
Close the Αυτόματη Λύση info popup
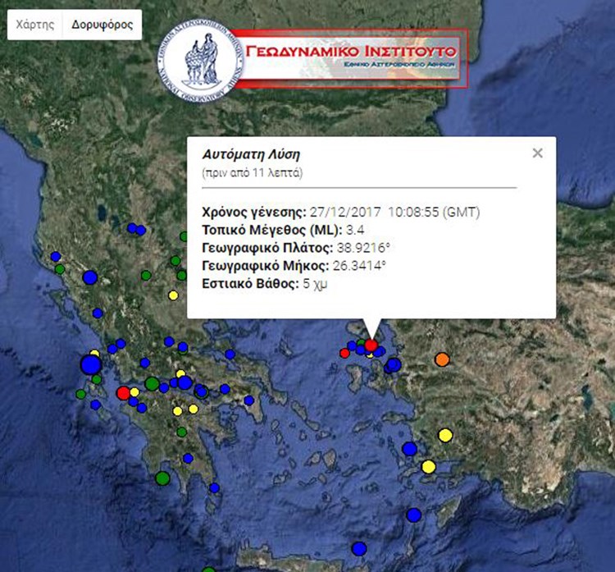click(x=537, y=153)
